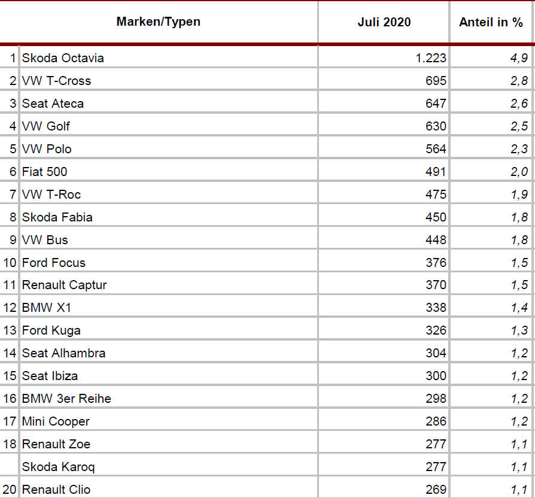Click the Fiat 500 entry

[x=44, y=172]
